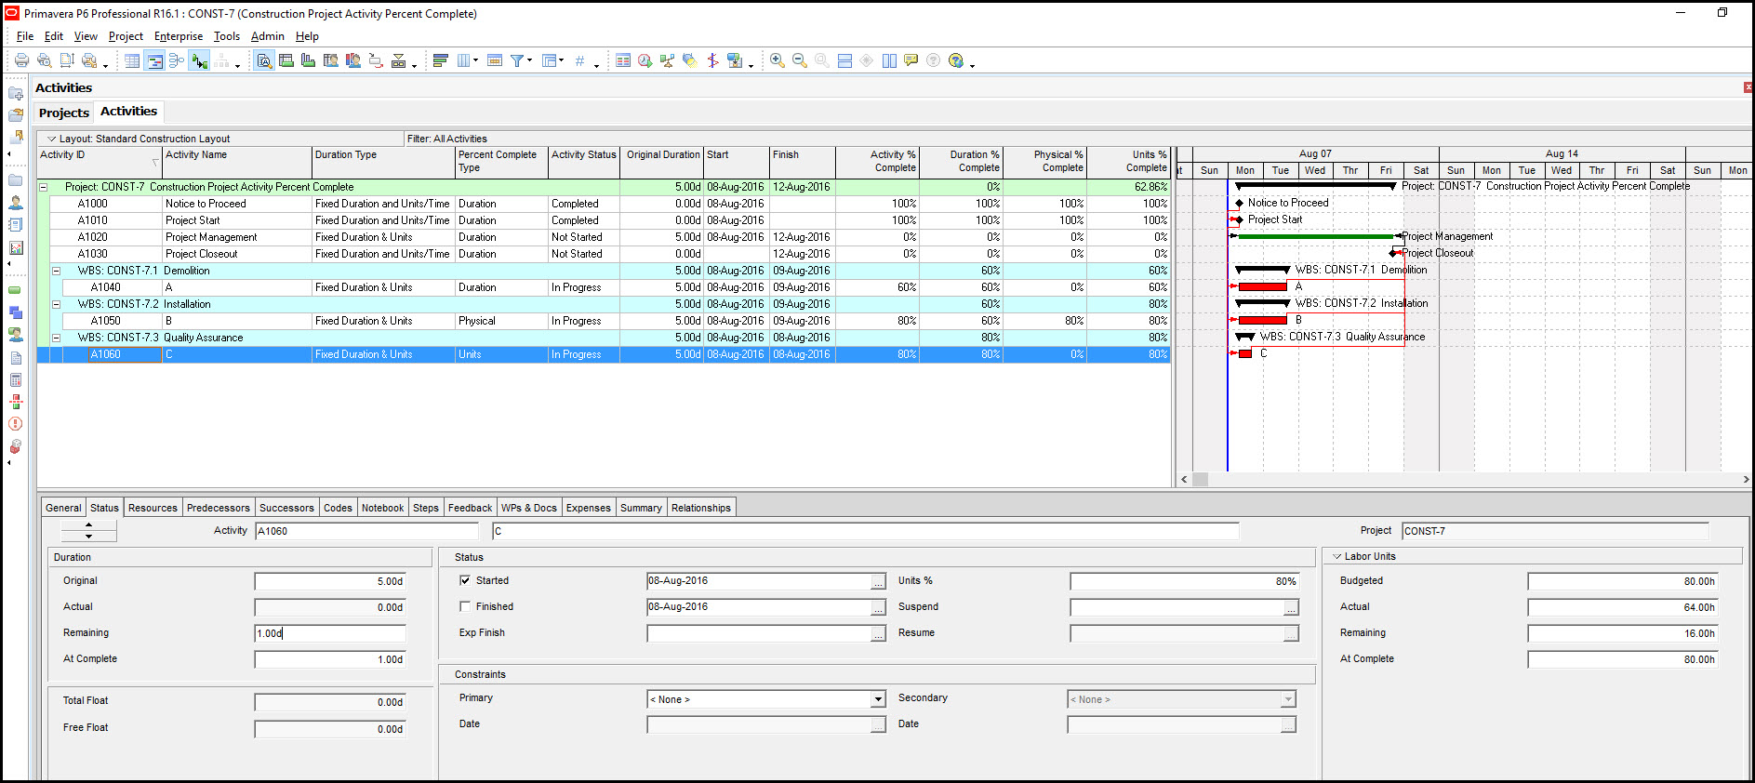Click the Units % field showing 80%

coord(1184,581)
